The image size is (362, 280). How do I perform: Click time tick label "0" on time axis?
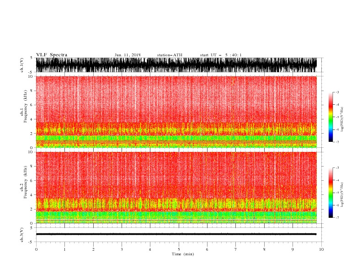coord(36,249)
